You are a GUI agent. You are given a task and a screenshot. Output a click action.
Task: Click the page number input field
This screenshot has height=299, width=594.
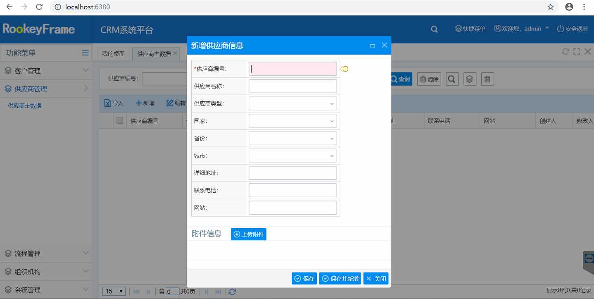point(173,292)
